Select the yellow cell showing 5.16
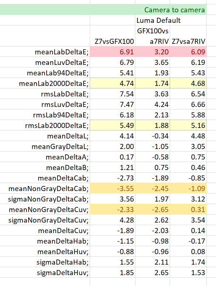 tap(188, 125)
